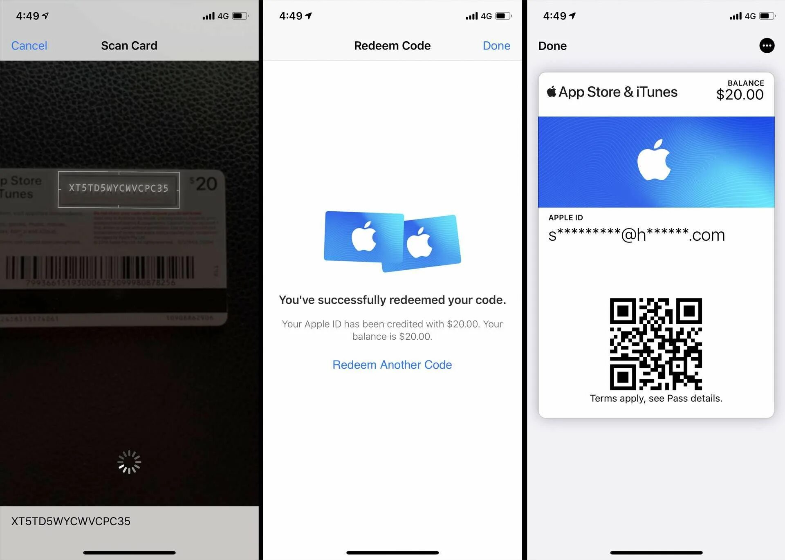Tap Done button on redeem confirmation
785x560 pixels.
click(x=496, y=45)
